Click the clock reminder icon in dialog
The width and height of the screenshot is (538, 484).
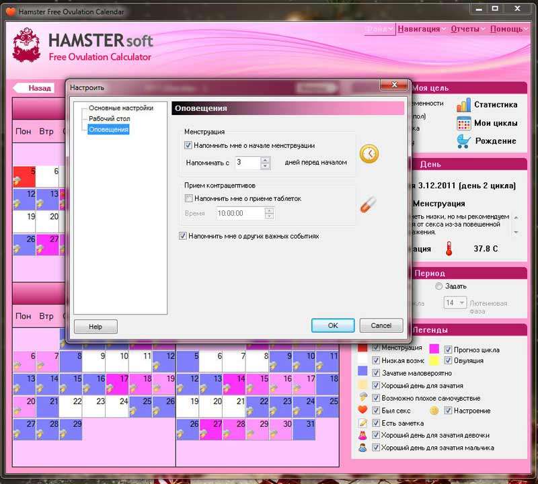(369, 154)
